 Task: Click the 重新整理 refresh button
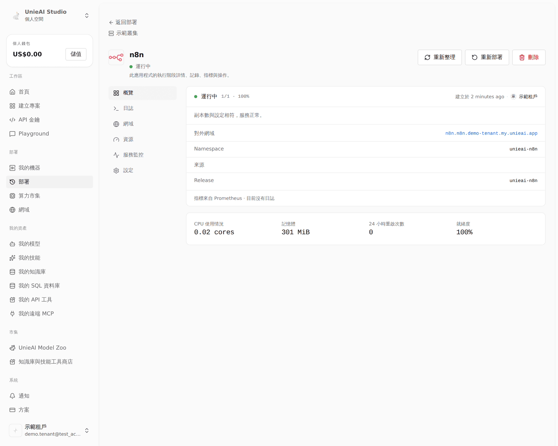(x=439, y=57)
